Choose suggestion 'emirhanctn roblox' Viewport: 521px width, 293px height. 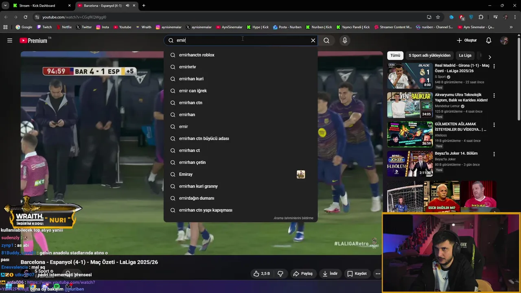click(241, 55)
